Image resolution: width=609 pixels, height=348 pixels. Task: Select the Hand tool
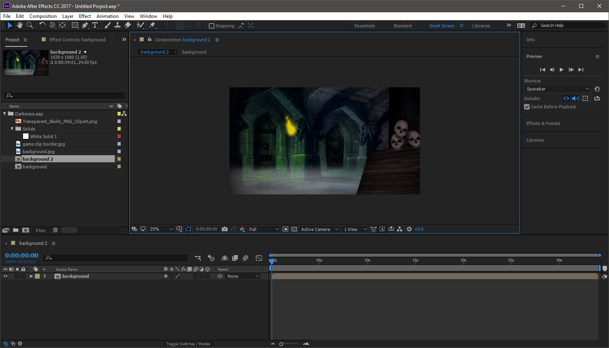coord(20,25)
